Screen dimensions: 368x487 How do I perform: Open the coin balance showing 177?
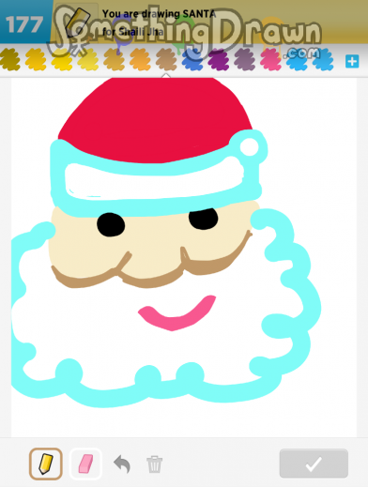click(24, 24)
